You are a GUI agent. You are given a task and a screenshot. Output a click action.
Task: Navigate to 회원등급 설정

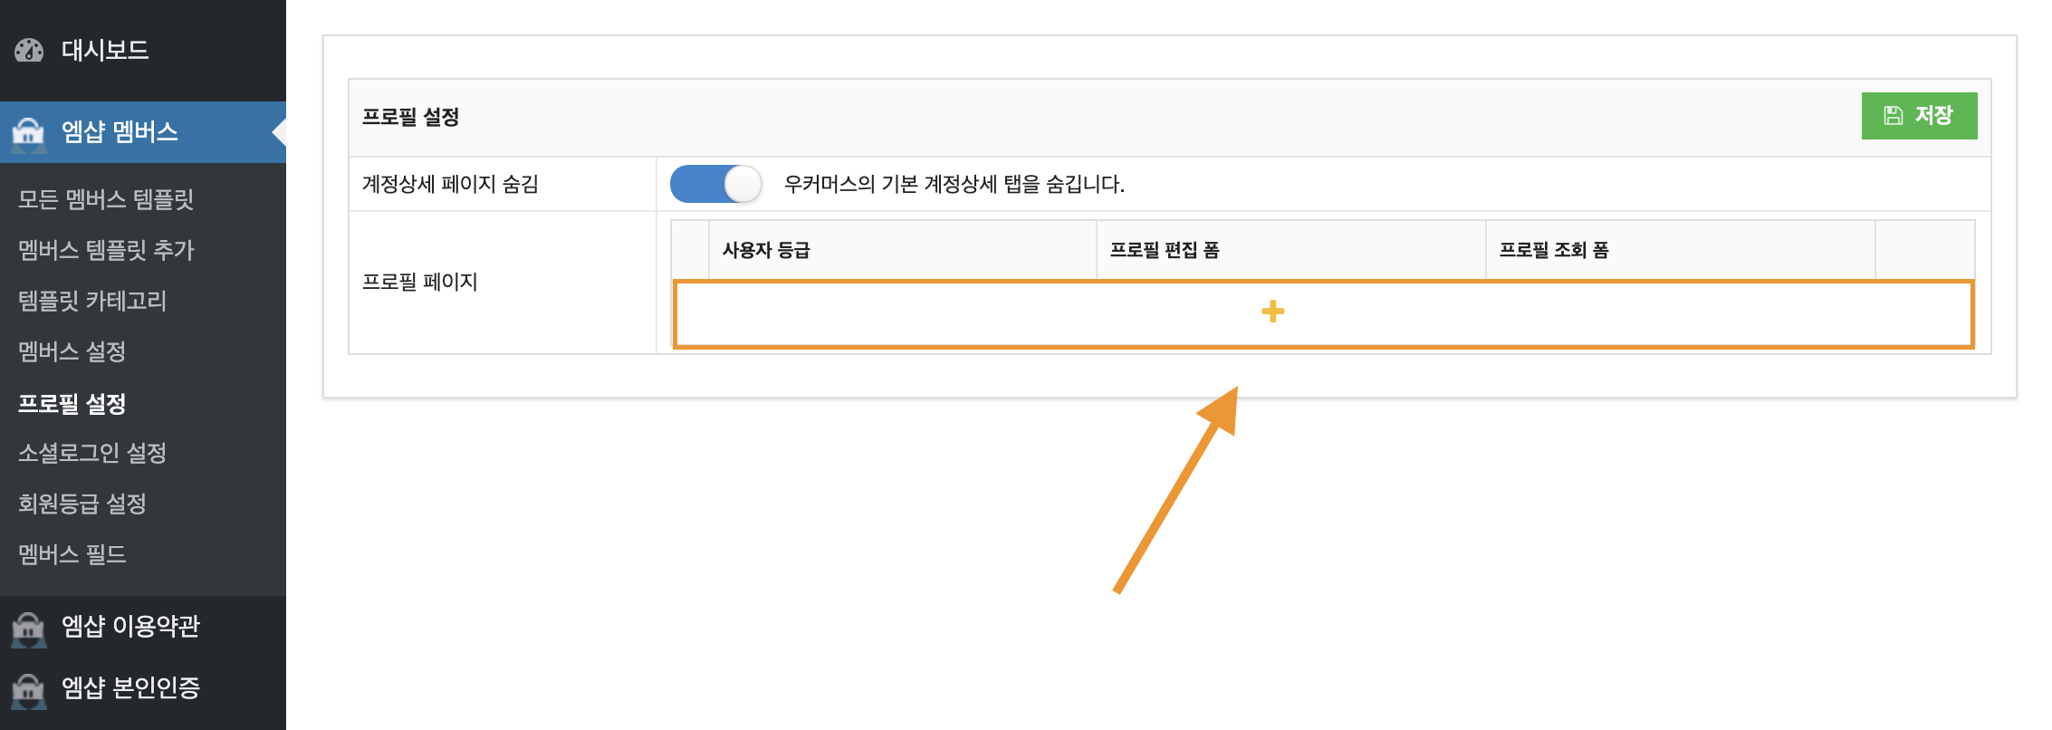pyautogui.click(x=82, y=504)
